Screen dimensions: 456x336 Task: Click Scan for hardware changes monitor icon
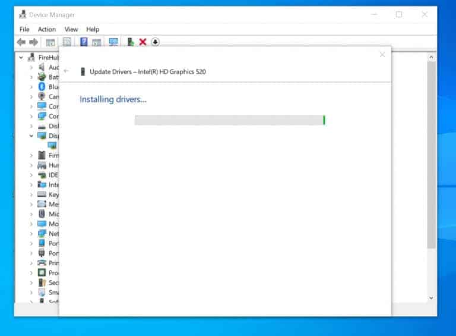tap(113, 42)
